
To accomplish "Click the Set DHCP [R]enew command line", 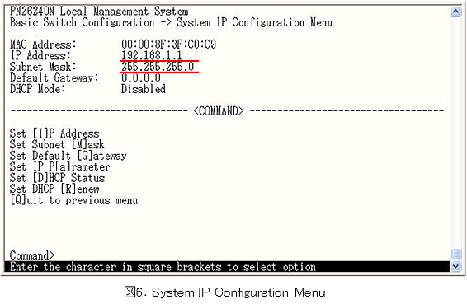I will click(54, 189).
